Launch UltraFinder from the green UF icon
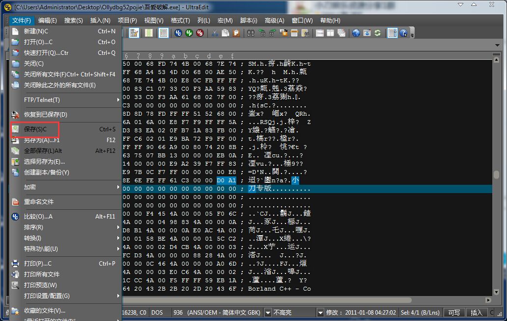The width and height of the screenshot is (507, 321). pos(189,33)
